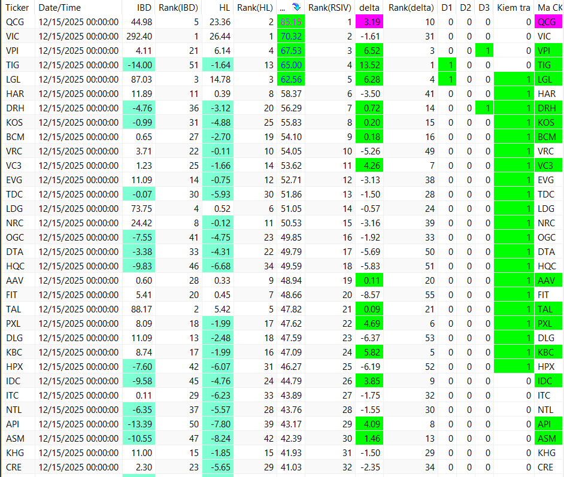
Task: Click Kiem tra green cell in HAR row
Action: pyautogui.click(x=514, y=94)
